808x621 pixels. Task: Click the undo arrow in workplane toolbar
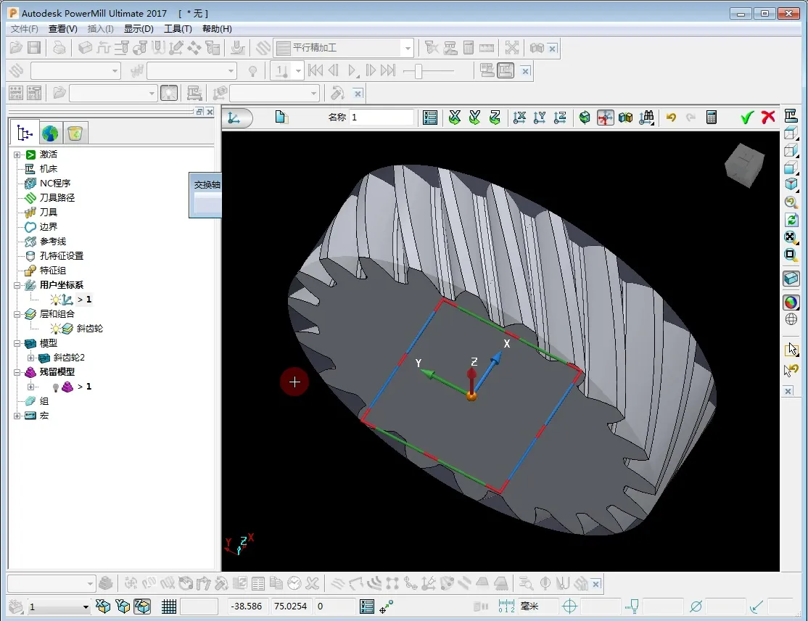671,118
